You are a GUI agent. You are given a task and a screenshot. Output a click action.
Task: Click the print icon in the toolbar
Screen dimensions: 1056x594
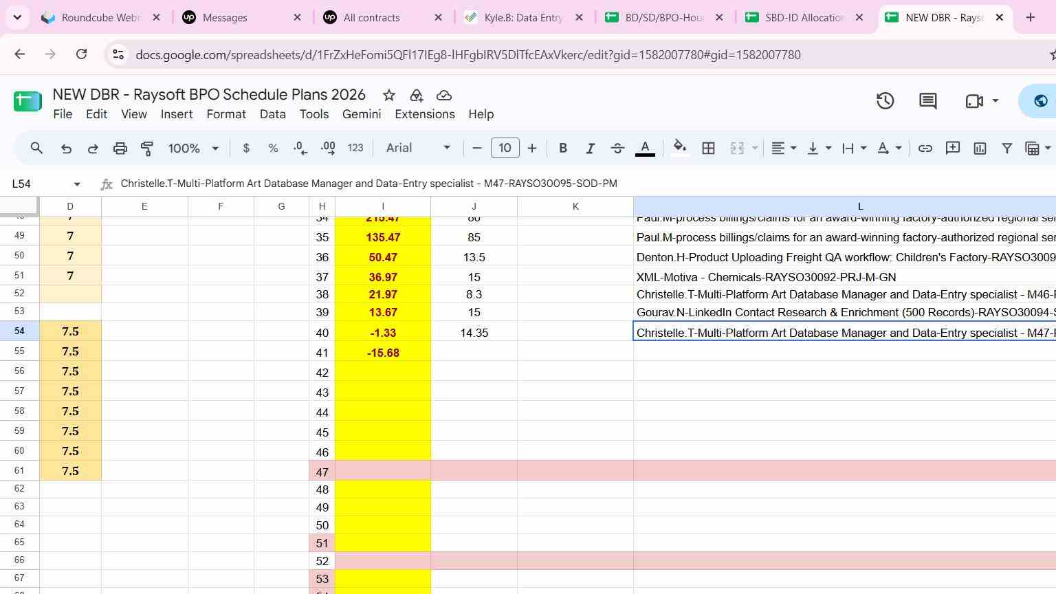tap(120, 148)
